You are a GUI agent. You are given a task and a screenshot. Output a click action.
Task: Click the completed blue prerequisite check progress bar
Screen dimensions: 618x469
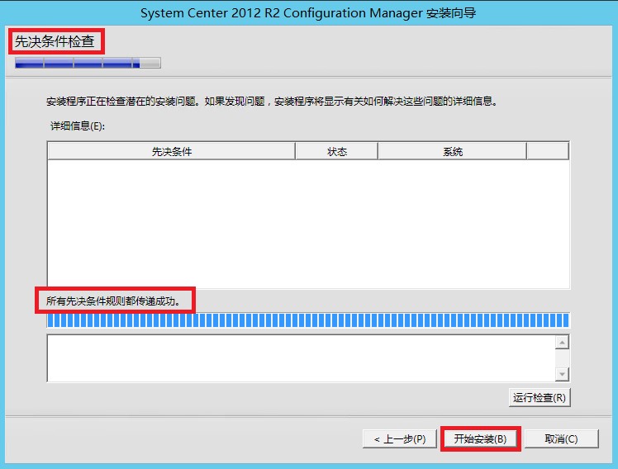[308, 320]
